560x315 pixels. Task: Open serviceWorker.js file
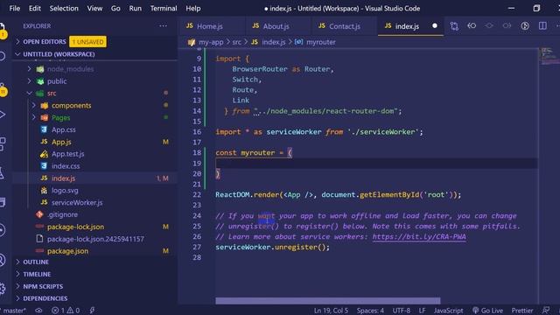[x=77, y=202]
